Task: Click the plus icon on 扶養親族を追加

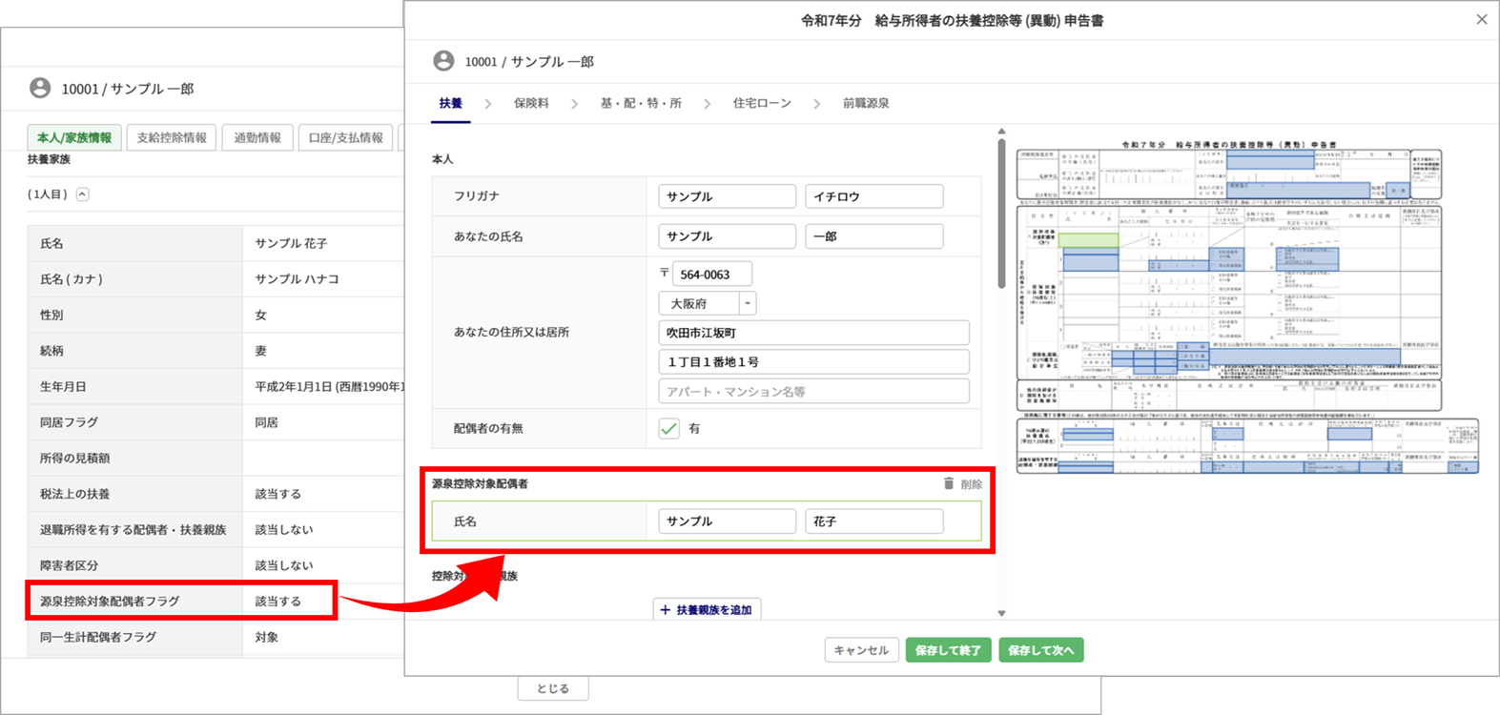Action: click(666, 610)
